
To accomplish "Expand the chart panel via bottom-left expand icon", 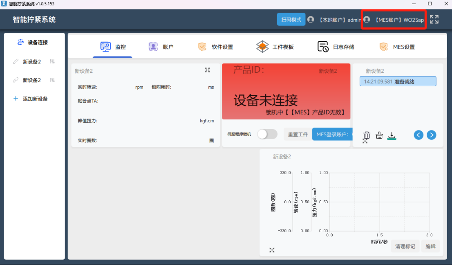I will click(x=272, y=250).
